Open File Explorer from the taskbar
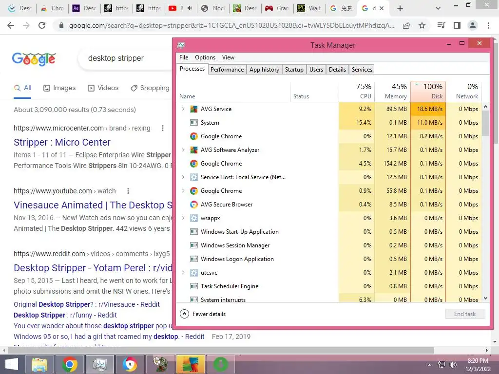 [39, 364]
